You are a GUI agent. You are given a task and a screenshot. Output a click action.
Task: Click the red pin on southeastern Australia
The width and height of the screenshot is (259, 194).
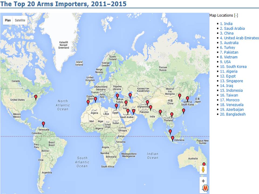[204, 164]
